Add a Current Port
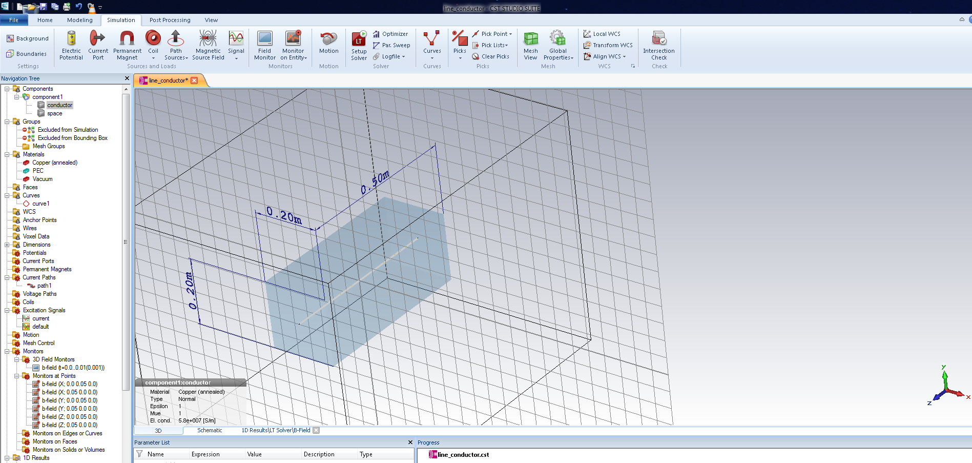The width and height of the screenshot is (972, 463). point(98,45)
